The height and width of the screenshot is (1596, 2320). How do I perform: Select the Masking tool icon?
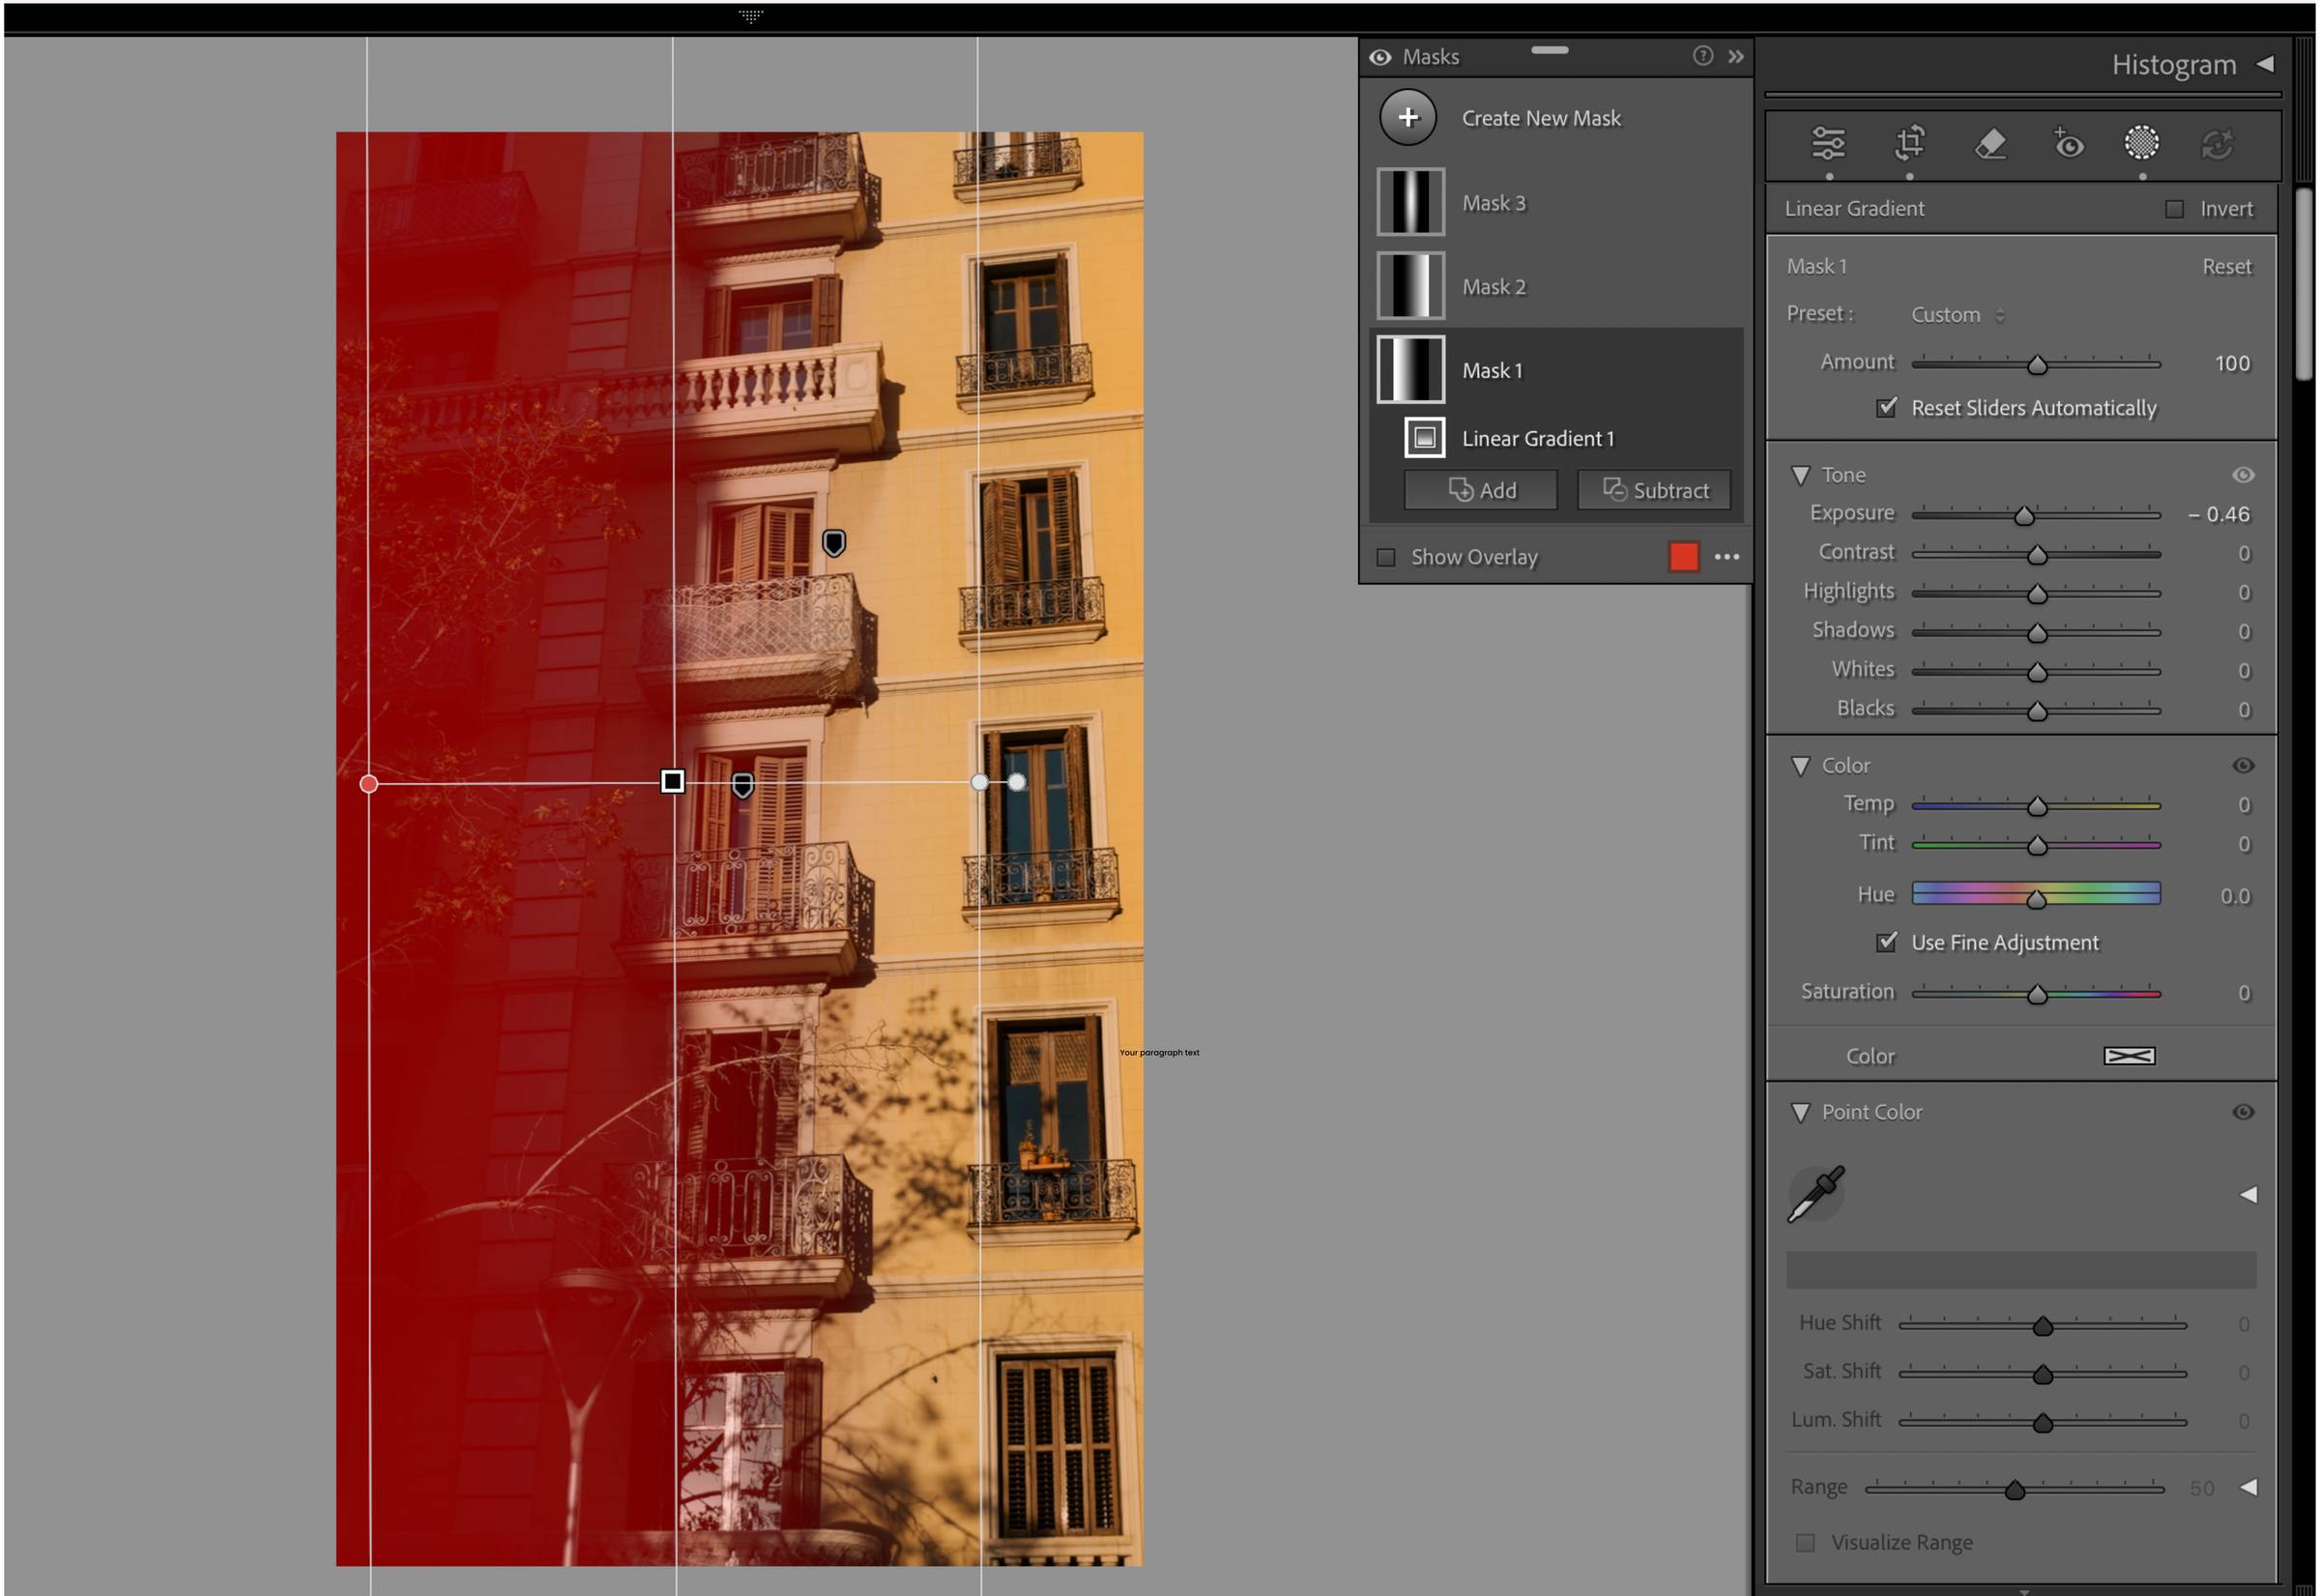[x=2141, y=144]
